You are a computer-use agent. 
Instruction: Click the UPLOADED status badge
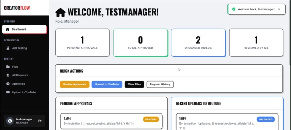(x=266, y=119)
